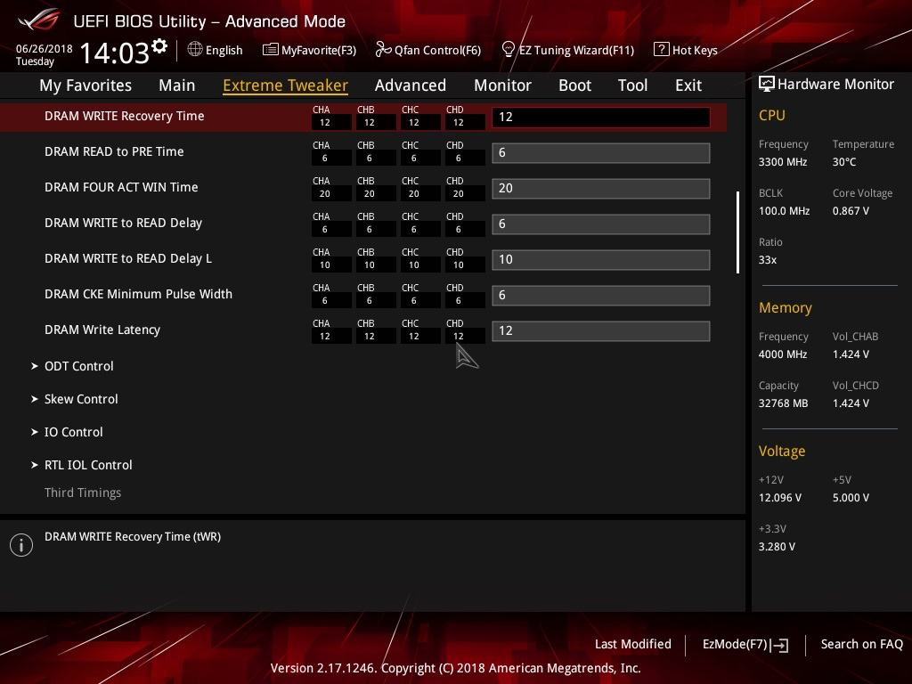Open the My Favorites tab
This screenshot has width=912, height=684.
tap(85, 85)
